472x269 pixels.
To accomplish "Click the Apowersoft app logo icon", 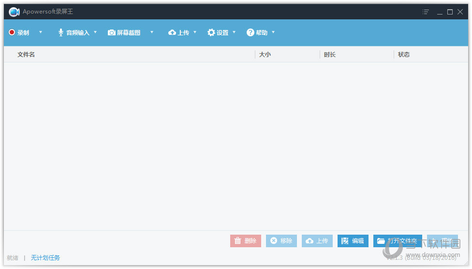I will pyautogui.click(x=14, y=12).
